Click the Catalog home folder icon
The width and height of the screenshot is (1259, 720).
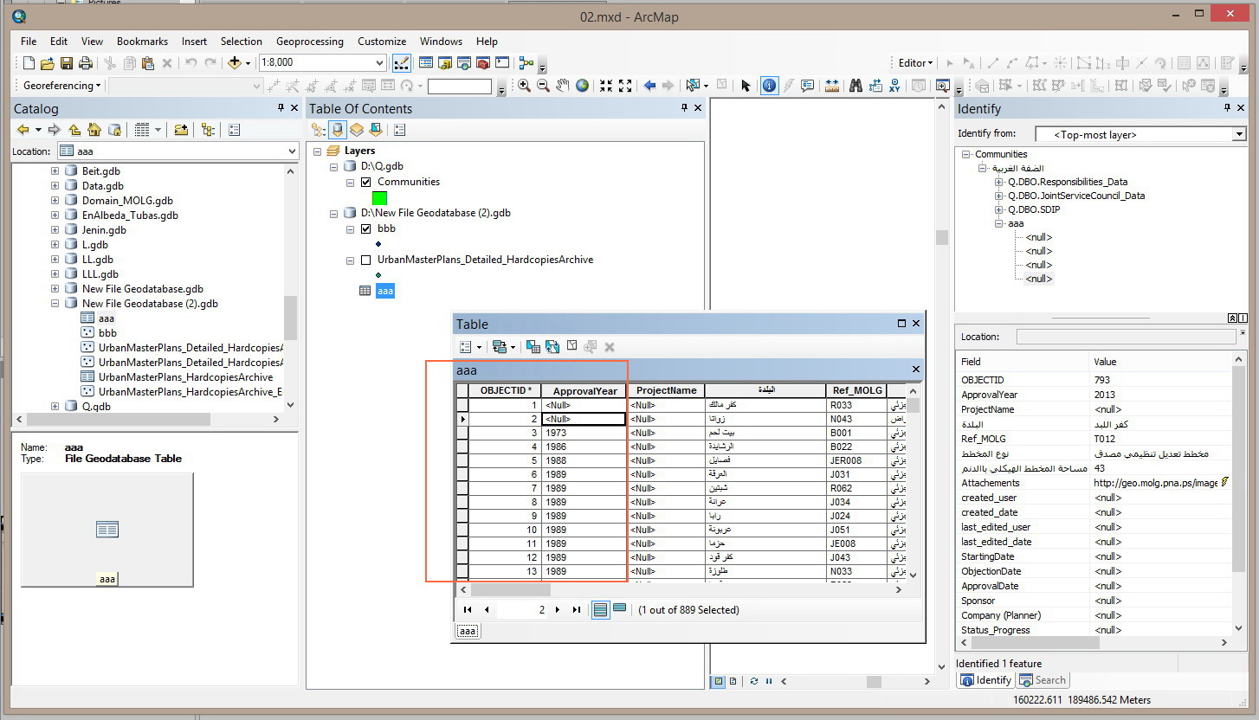point(94,130)
